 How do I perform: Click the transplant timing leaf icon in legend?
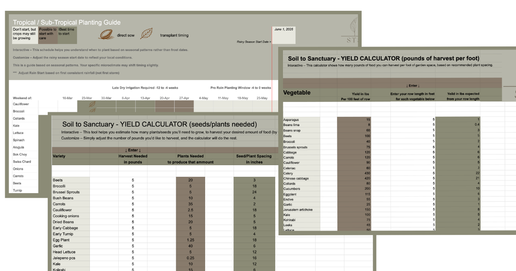click(146, 34)
